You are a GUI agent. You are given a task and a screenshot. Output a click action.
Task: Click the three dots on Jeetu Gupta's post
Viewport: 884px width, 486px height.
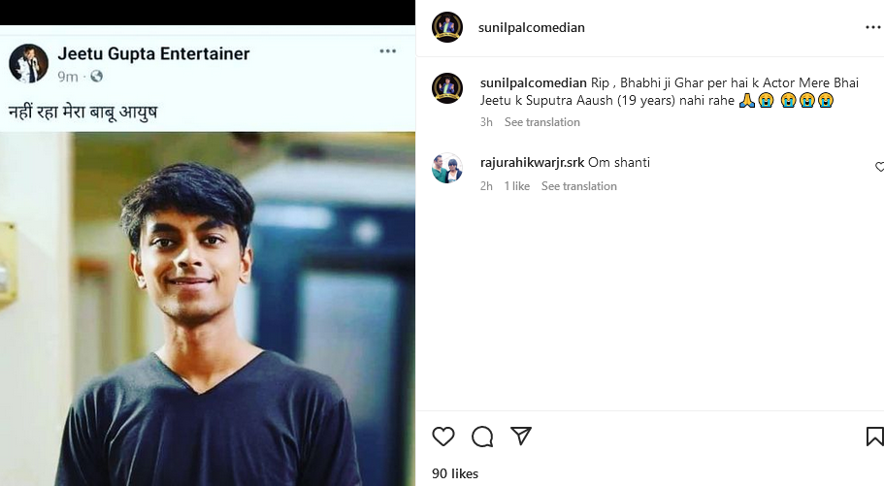pos(387,51)
